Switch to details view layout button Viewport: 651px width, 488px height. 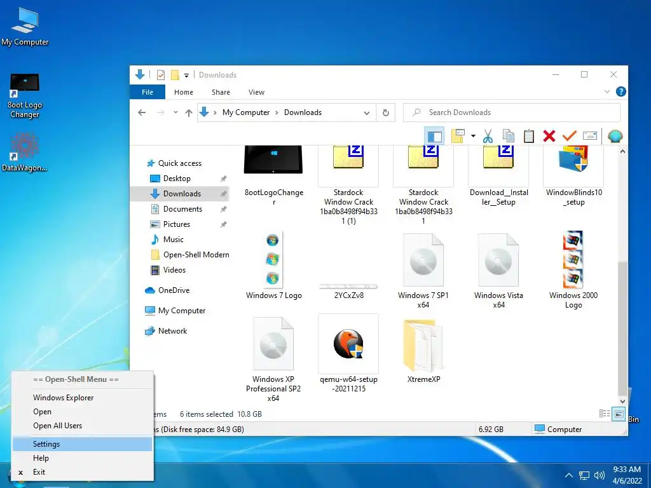click(x=605, y=414)
